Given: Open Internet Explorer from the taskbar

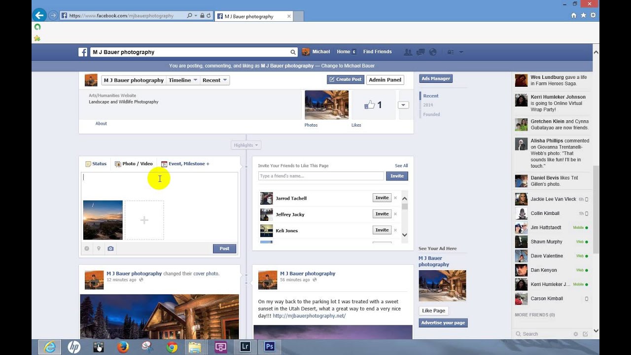Looking at the screenshot, I should (50, 347).
